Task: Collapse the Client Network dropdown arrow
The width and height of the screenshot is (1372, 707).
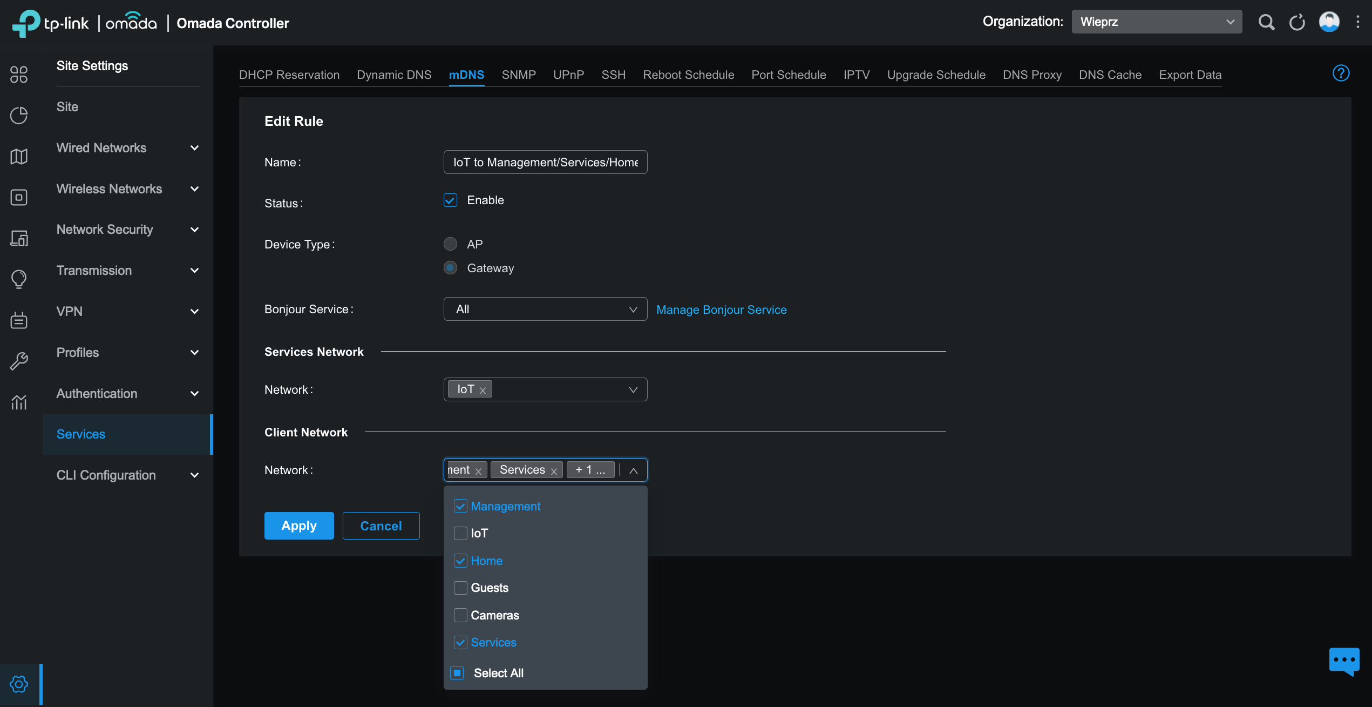Action: pyautogui.click(x=634, y=471)
